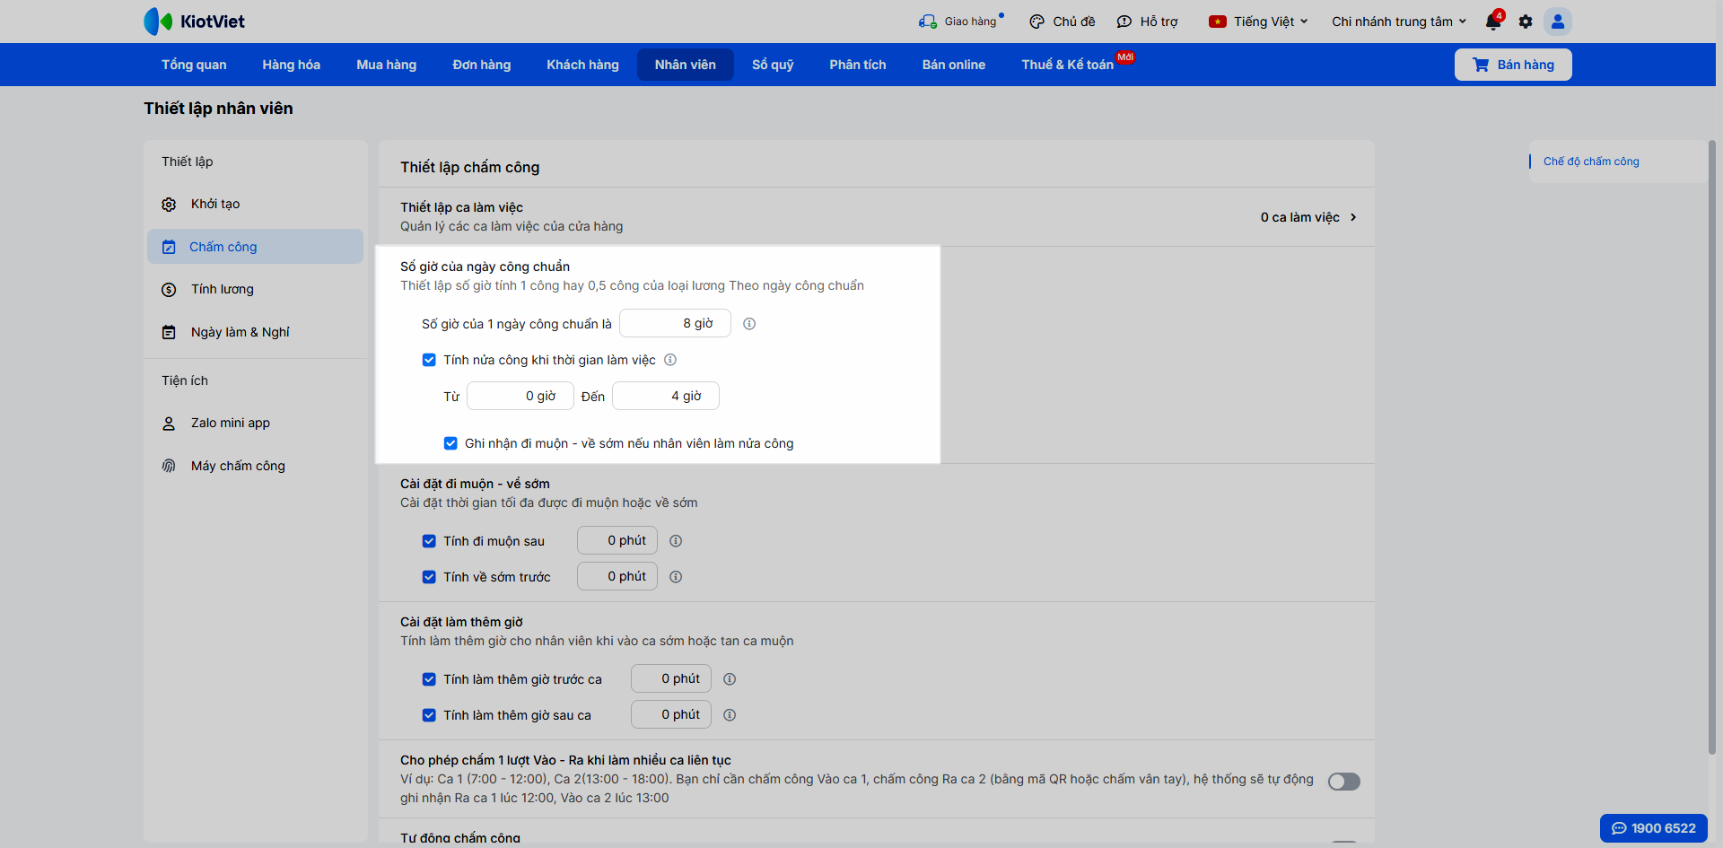Image resolution: width=1723 pixels, height=848 pixels.
Task: Show info for Tính về sớm trước
Action: [676, 577]
